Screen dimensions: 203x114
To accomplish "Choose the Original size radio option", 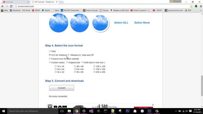I will pos(67,62).
